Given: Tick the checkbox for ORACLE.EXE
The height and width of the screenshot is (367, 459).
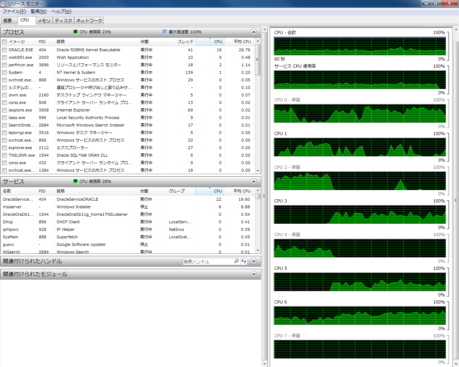Looking at the screenshot, I should click(5, 50).
